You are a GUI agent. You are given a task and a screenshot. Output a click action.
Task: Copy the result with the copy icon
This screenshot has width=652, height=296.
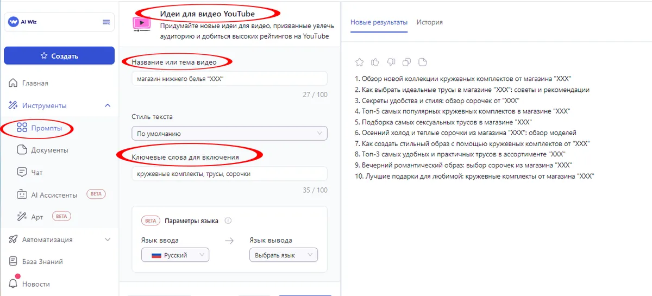tap(407, 62)
